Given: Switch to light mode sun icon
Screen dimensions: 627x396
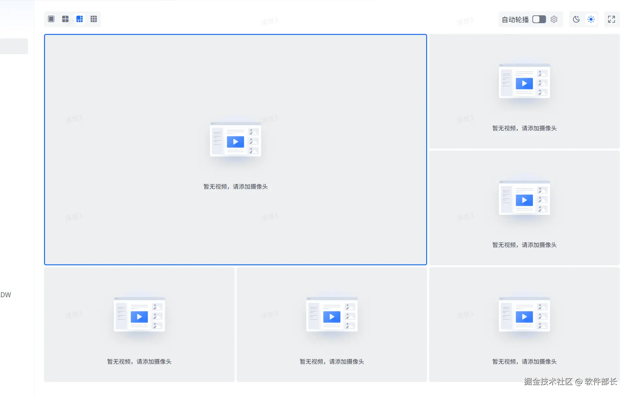Looking at the screenshot, I should [591, 19].
